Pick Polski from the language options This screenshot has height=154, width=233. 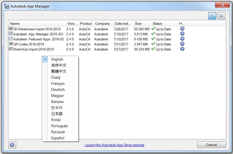click(56, 120)
